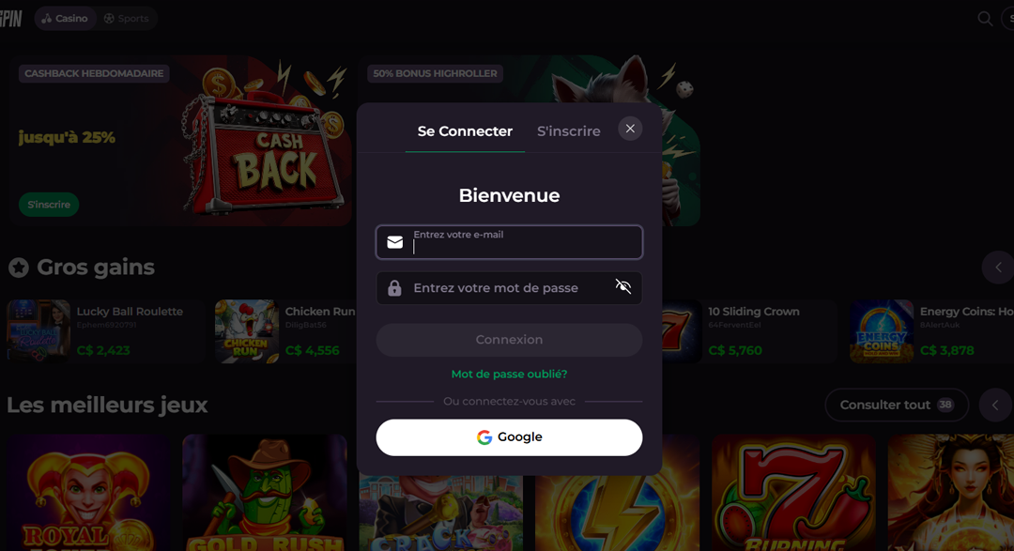
Task: Open Consulter tout 38 games
Action: [897, 405]
